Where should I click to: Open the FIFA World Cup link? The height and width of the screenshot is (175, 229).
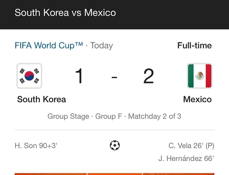[x=49, y=45]
